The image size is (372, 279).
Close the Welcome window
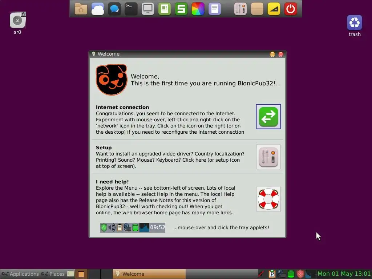281,54
